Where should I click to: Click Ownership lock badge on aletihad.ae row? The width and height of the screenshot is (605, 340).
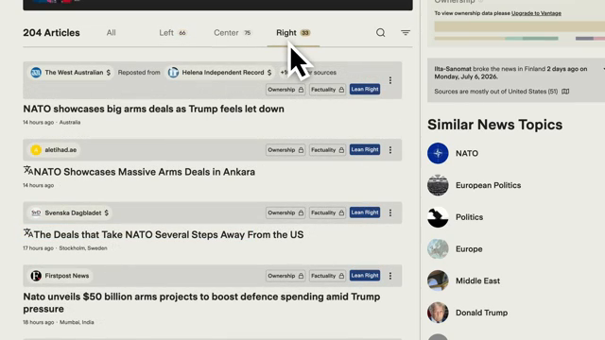[285, 150]
